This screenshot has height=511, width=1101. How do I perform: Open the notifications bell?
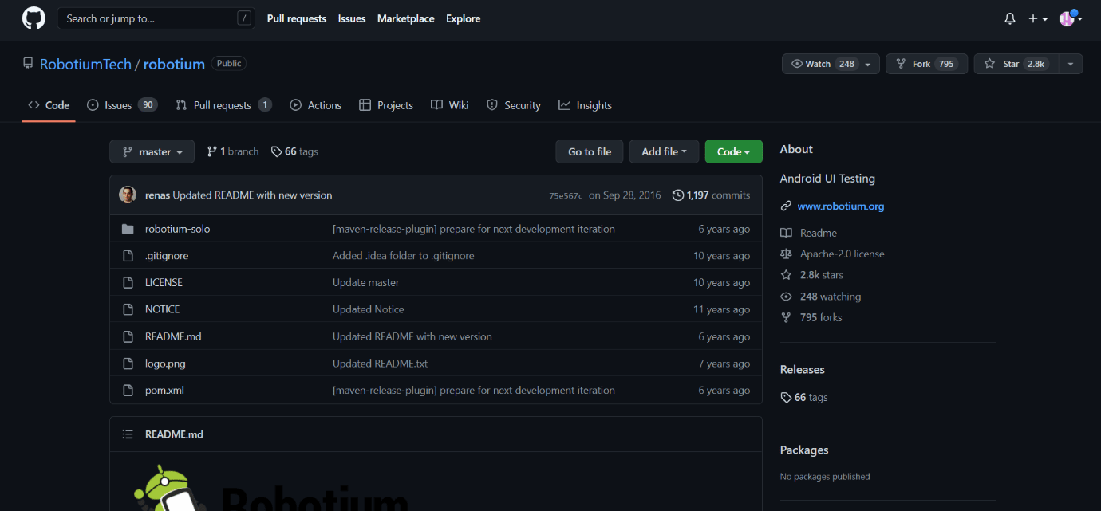tap(1010, 18)
